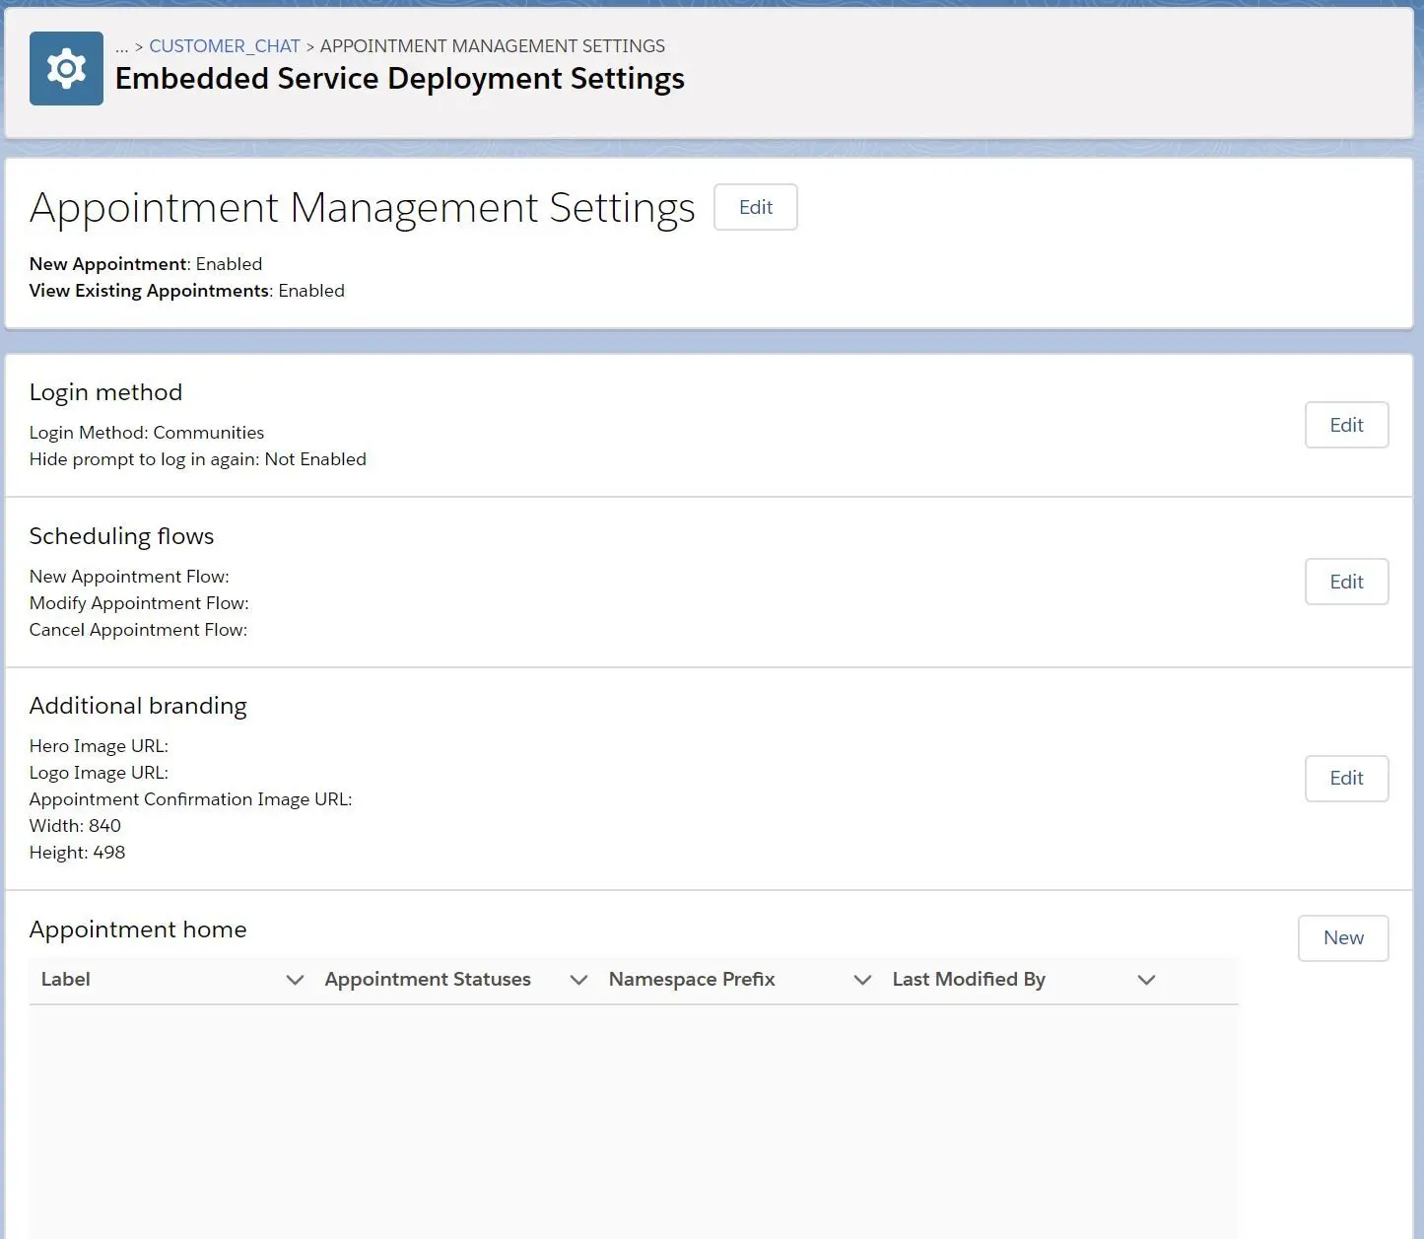Screen dimensions: 1424x1239
Task: Click 'Hero Image URL:' label
Action: [x=99, y=746]
